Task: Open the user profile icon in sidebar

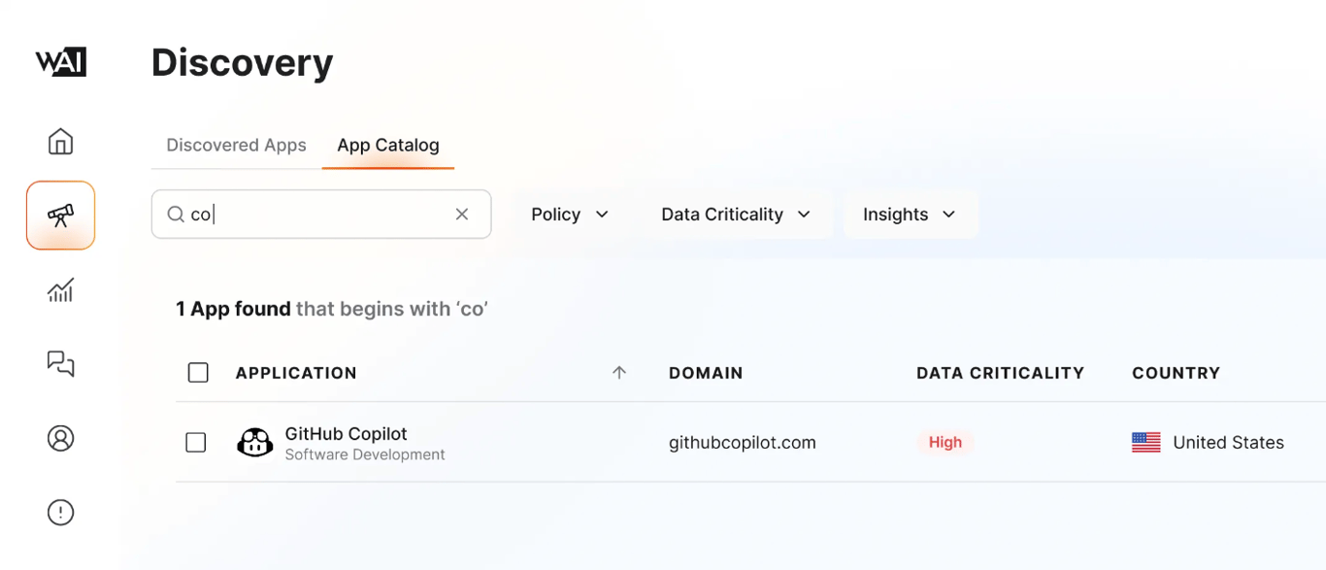Action: pos(60,438)
